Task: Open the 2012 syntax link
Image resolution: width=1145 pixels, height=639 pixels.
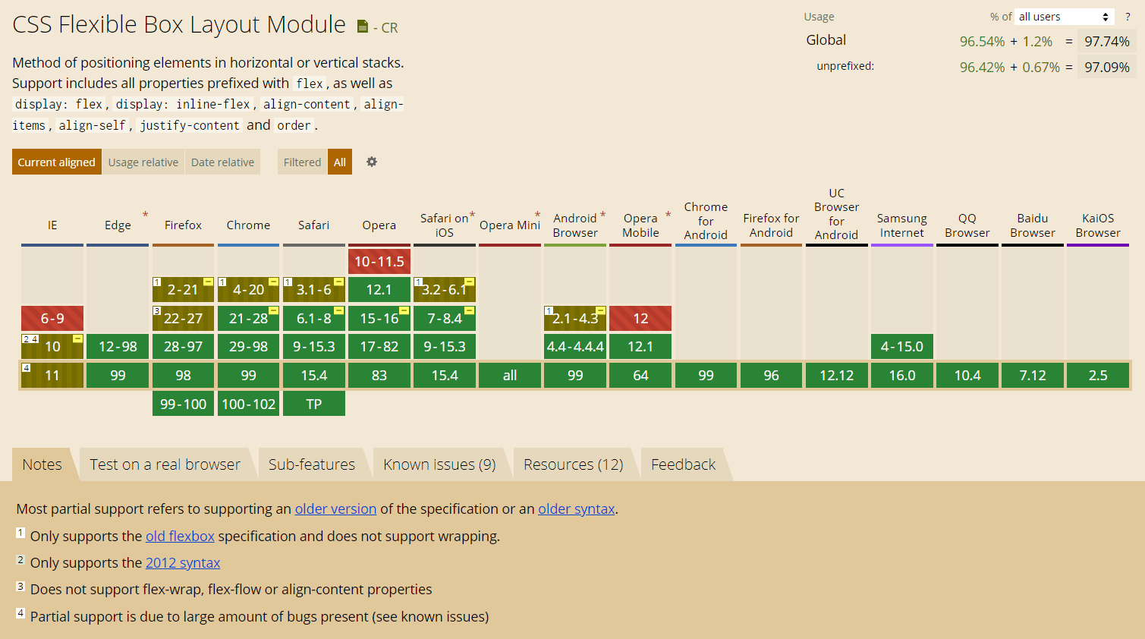Action: [x=182, y=563]
